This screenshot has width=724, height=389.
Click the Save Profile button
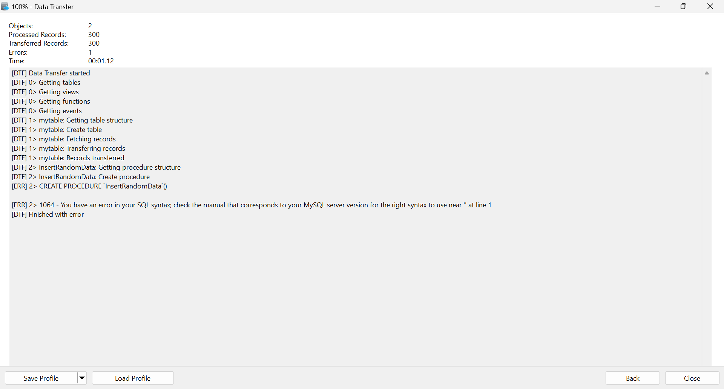(x=41, y=378)
